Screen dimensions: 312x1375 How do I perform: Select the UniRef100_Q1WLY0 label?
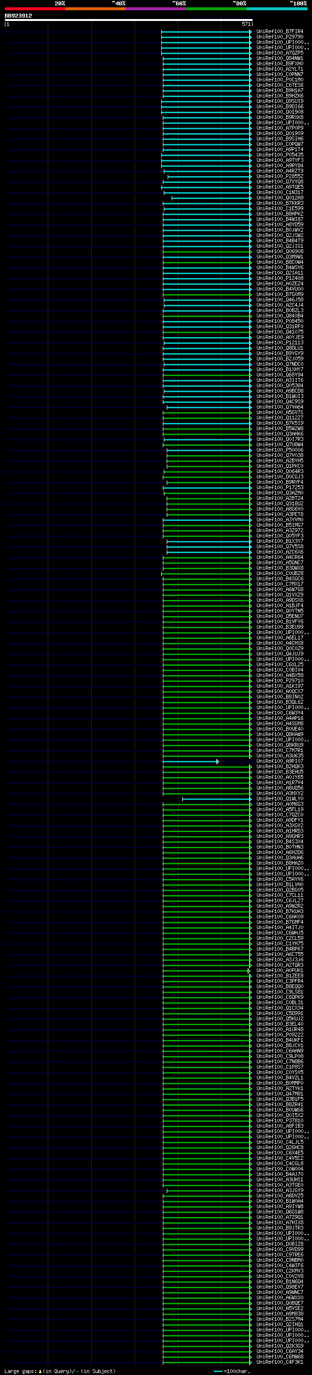(279, 798)
